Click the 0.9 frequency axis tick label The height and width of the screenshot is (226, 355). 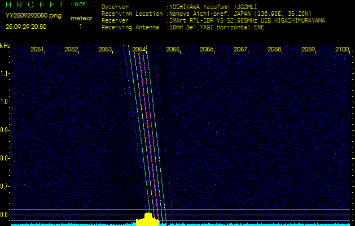(x=6, y=130)
